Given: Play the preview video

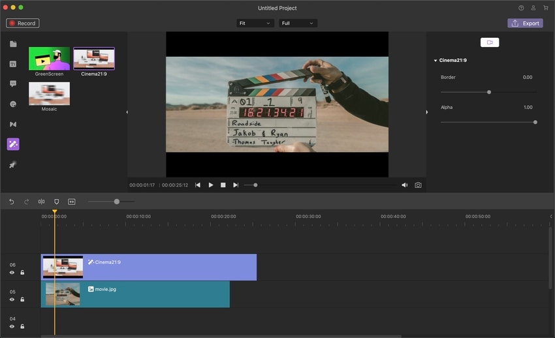Looking at the screenshot, I should (x=211, y=185).
